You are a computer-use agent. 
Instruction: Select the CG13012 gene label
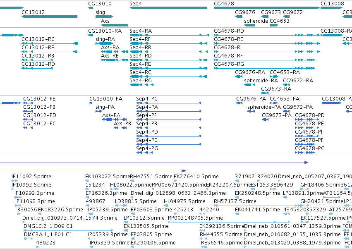pos(33,12)
